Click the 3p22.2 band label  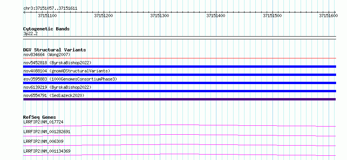(30, 34)
